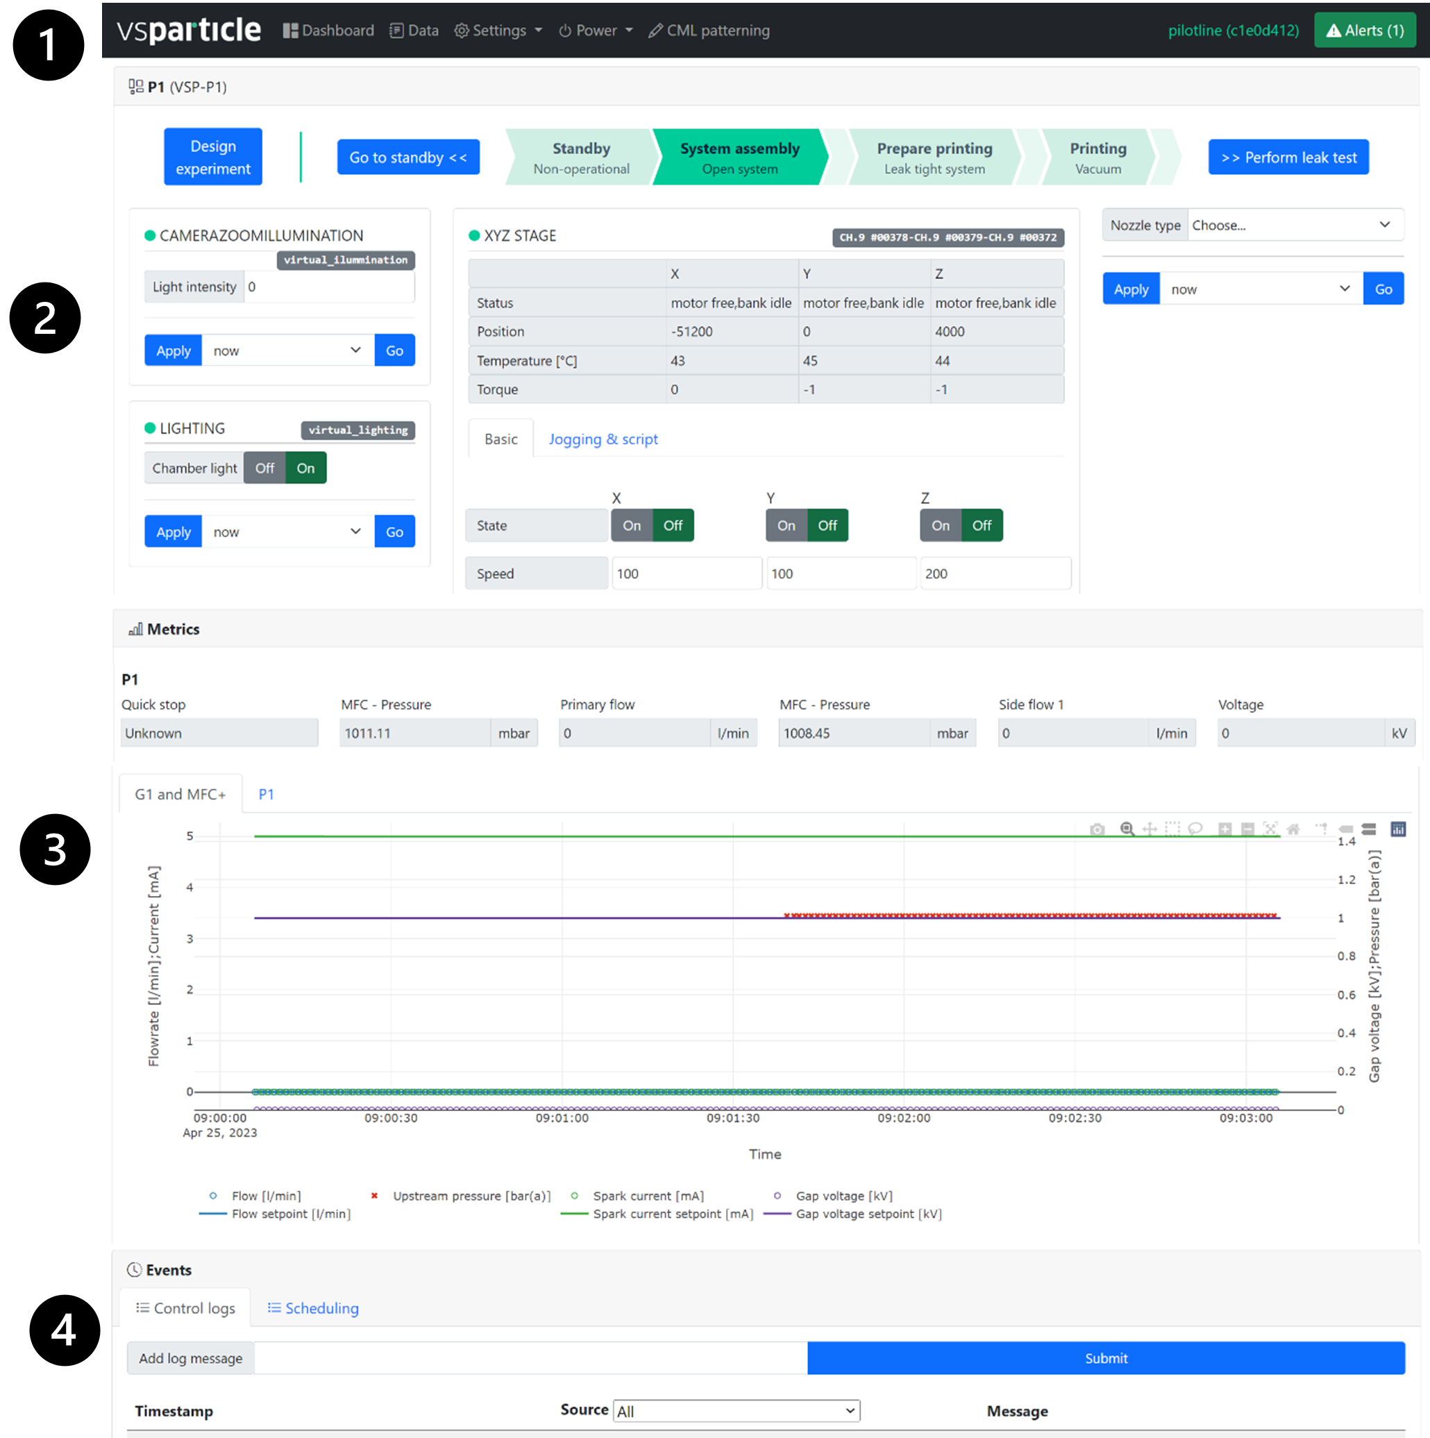
Task: Choose the lasso select plot tool
Action: tap(1195, 829)
